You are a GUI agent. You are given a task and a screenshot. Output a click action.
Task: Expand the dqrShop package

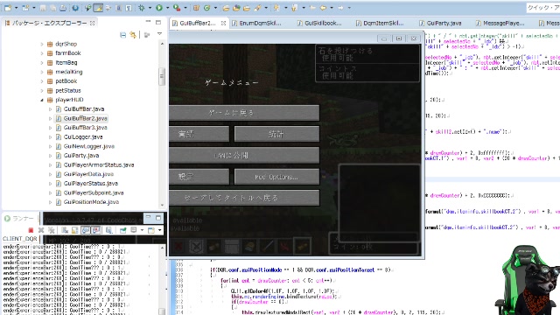(42, 45)
